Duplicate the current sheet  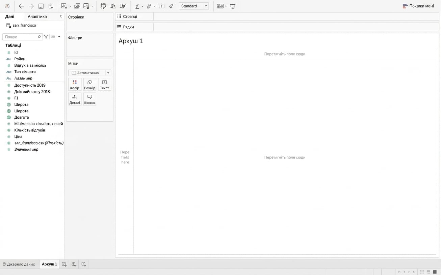[x=77, y=6]
